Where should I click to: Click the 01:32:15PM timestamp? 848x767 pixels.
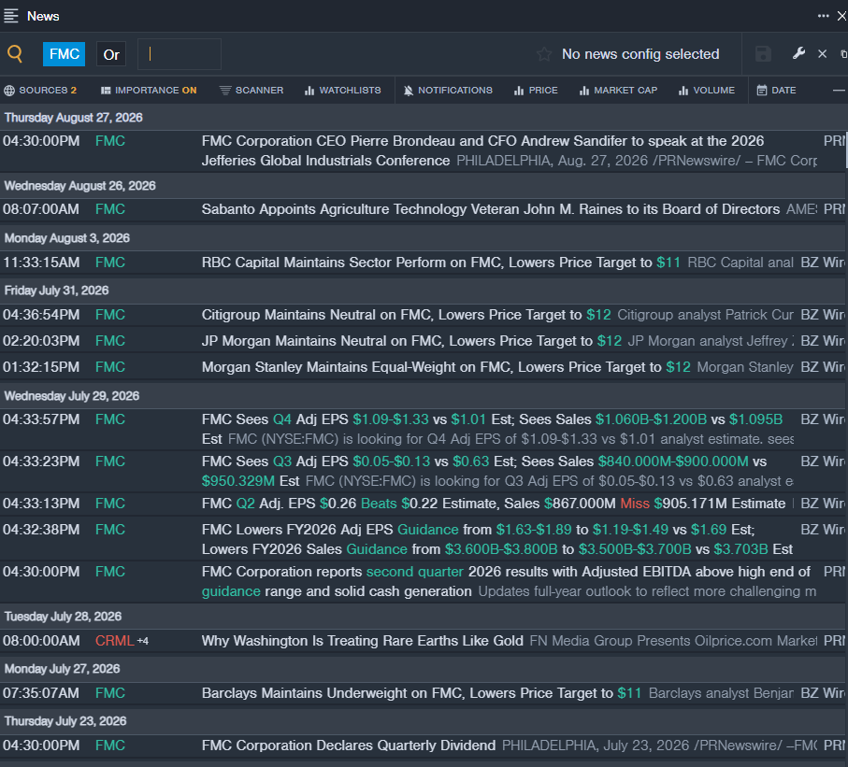[41, 367]
